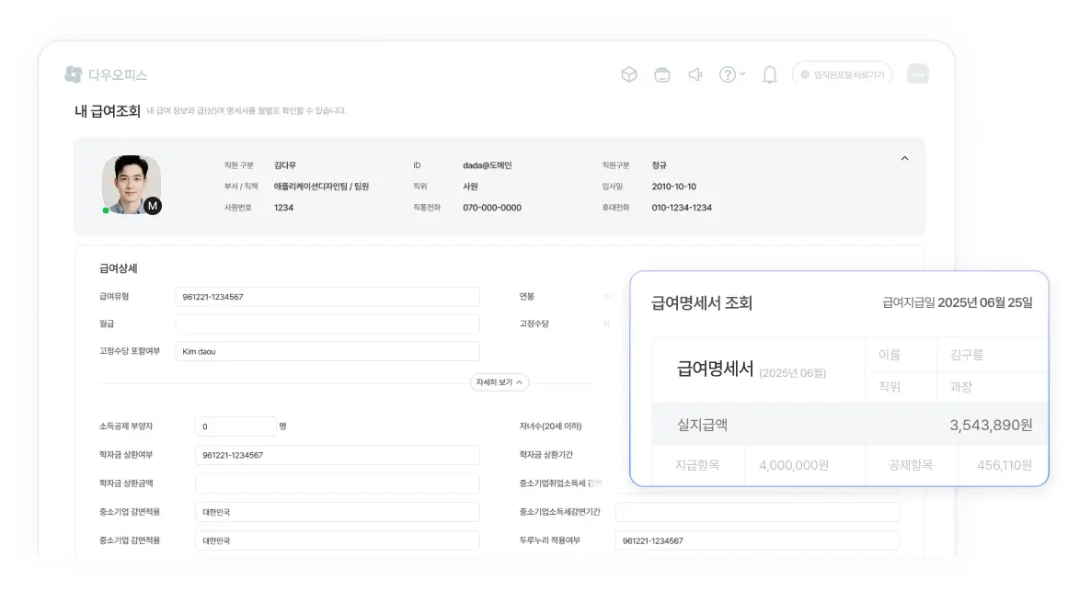1068x591 pixels.
Task: Click the globe icon in 임직원포털 button
Action: click(804, 74)
